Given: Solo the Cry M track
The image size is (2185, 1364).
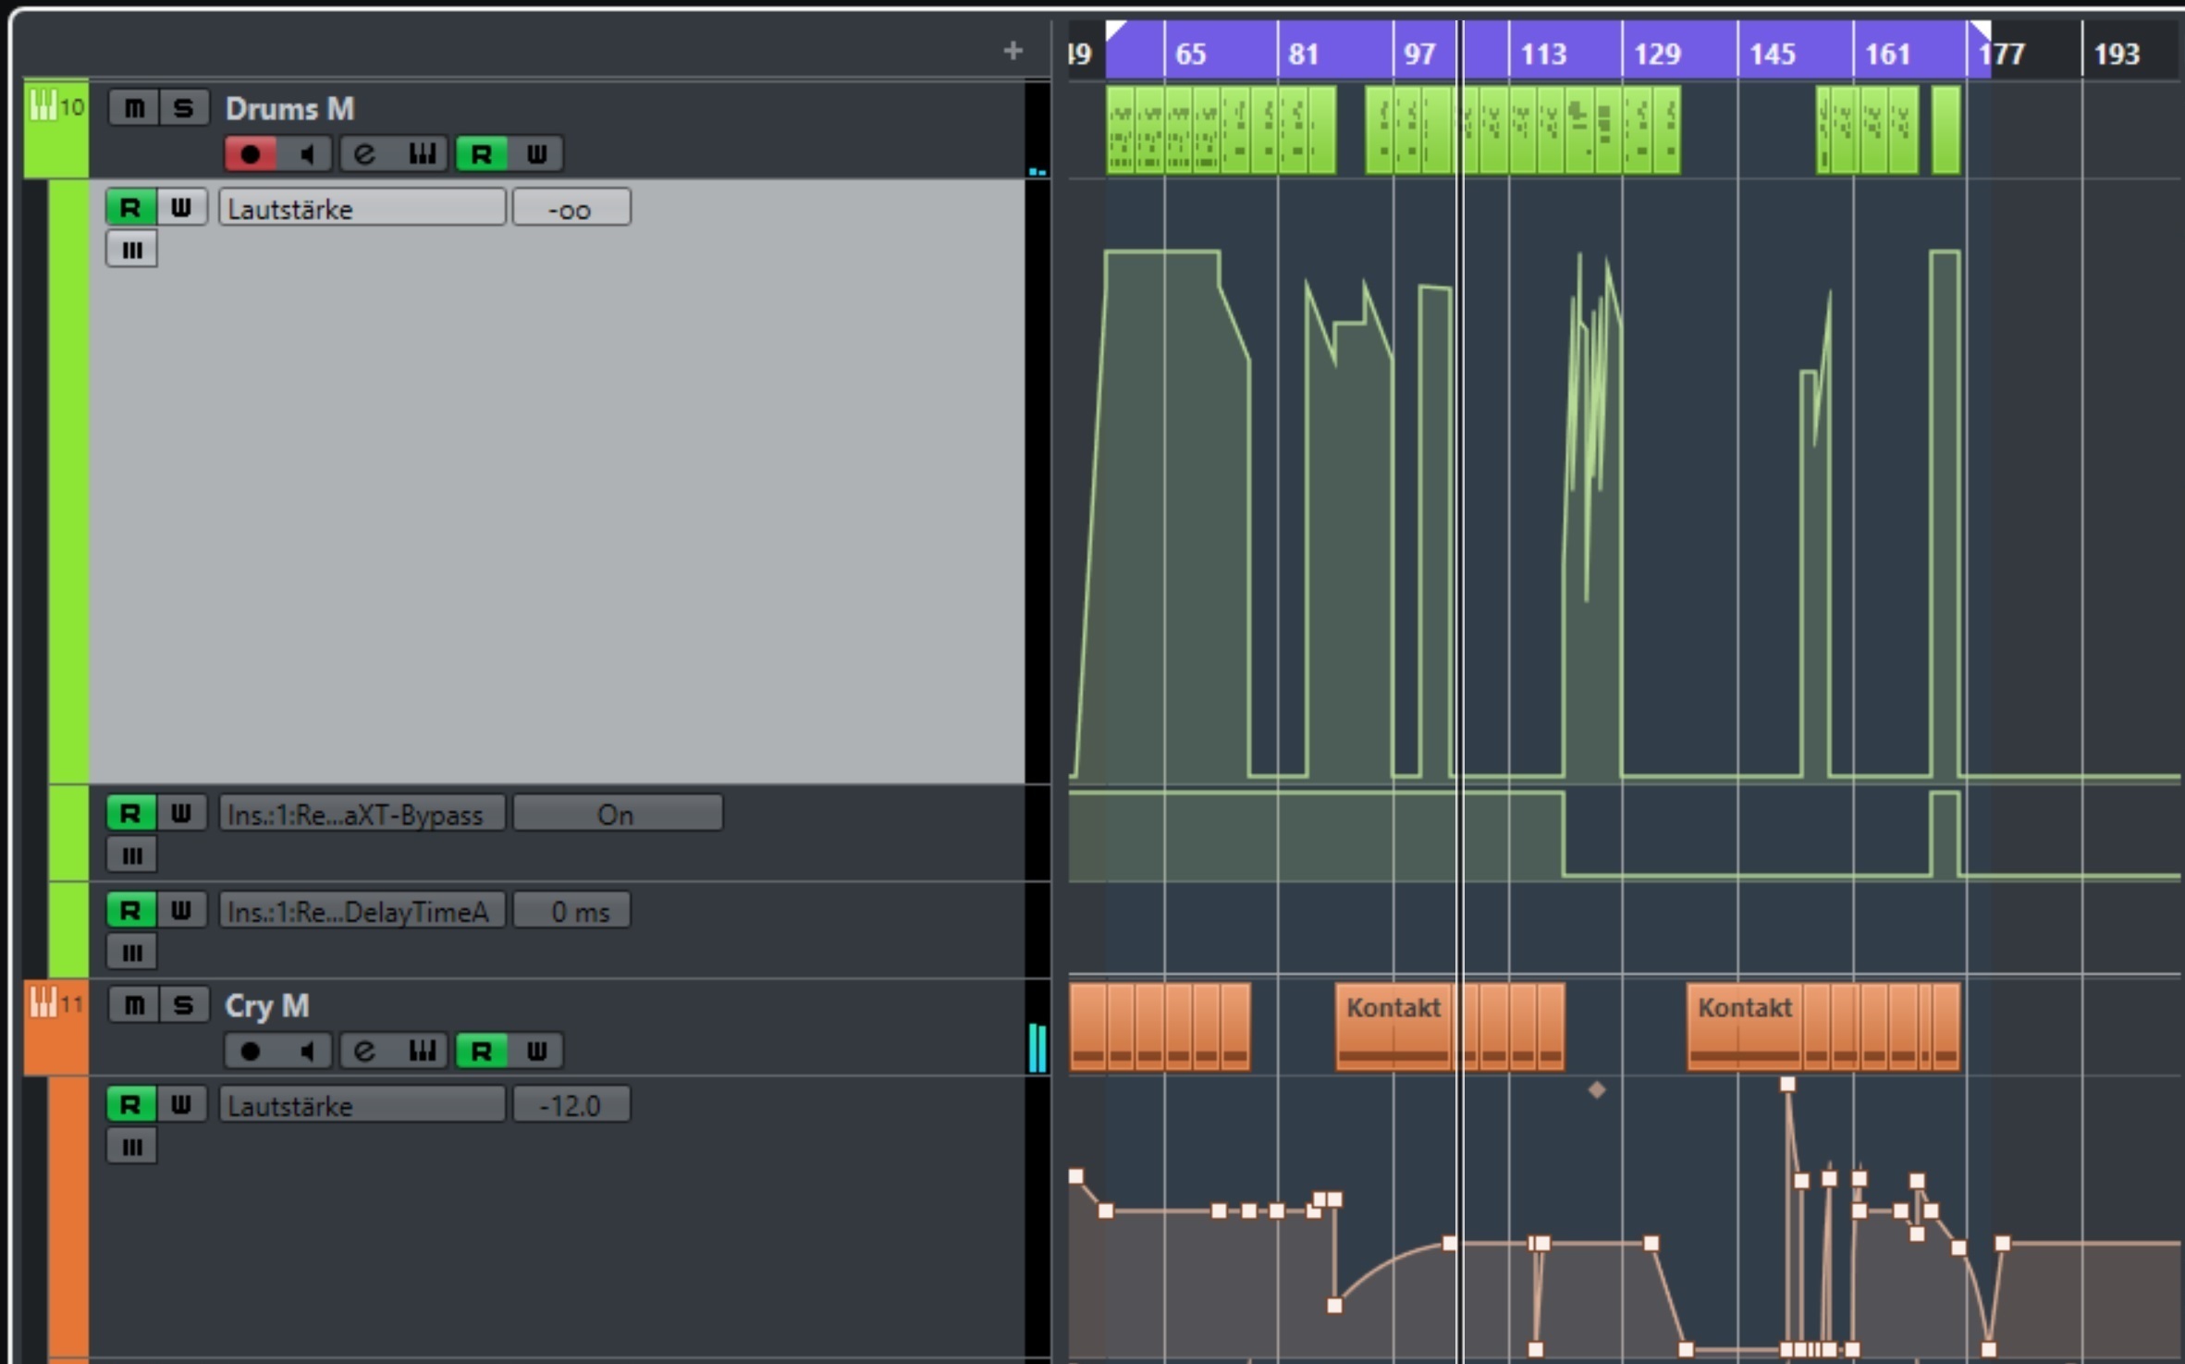Looking at the screenshot, I should point(183,1004).
